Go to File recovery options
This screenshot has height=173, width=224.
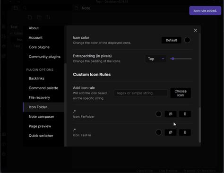point(39,97)
